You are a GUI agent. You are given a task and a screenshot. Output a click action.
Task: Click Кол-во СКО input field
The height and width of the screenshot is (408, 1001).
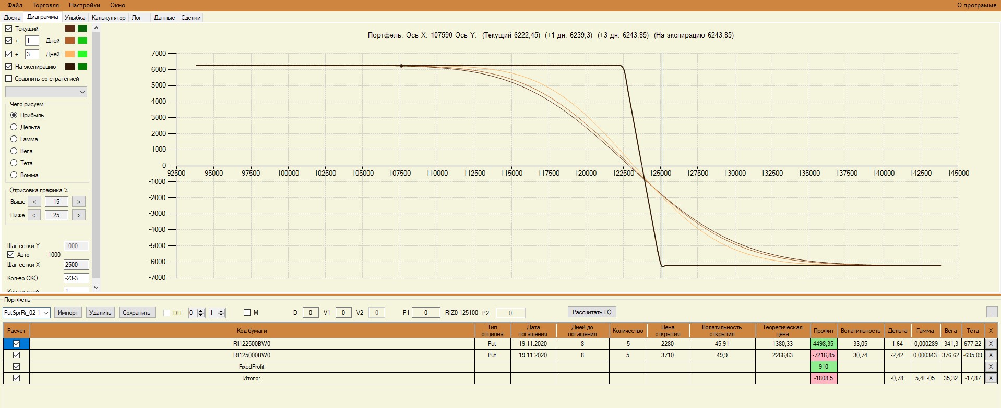tap(76, 278)
